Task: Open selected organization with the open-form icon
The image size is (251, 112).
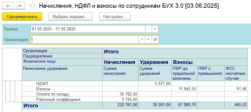Action: pos(155,39)
